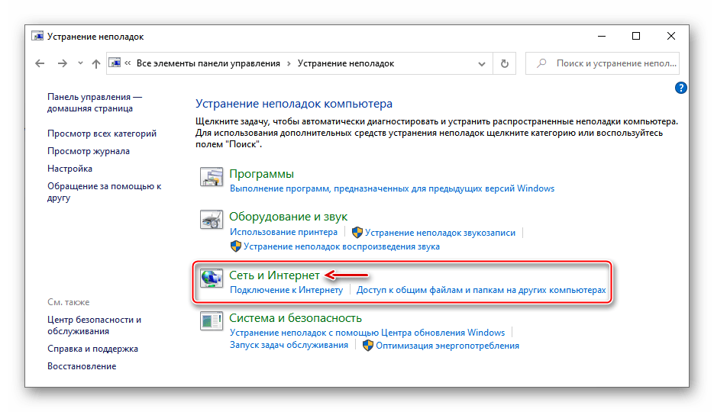The image size is (714, 412).
Task: Click the search field for troubleshooting
Action: [x=602, y=63]
